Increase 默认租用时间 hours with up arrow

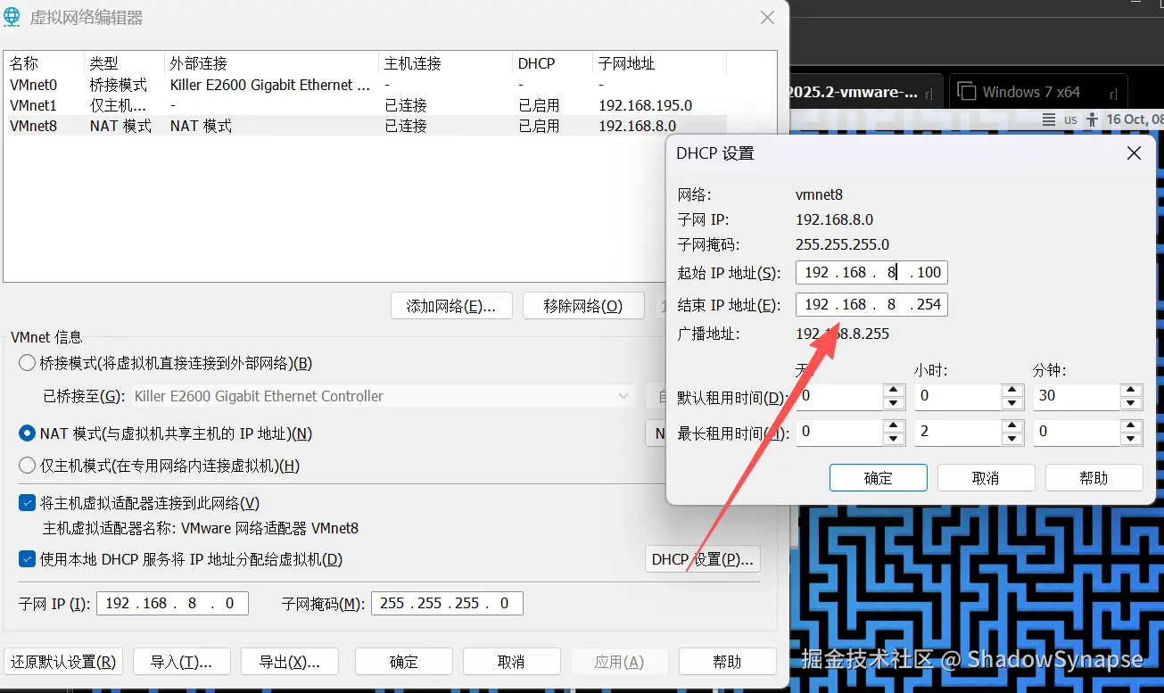(1012, 391)
